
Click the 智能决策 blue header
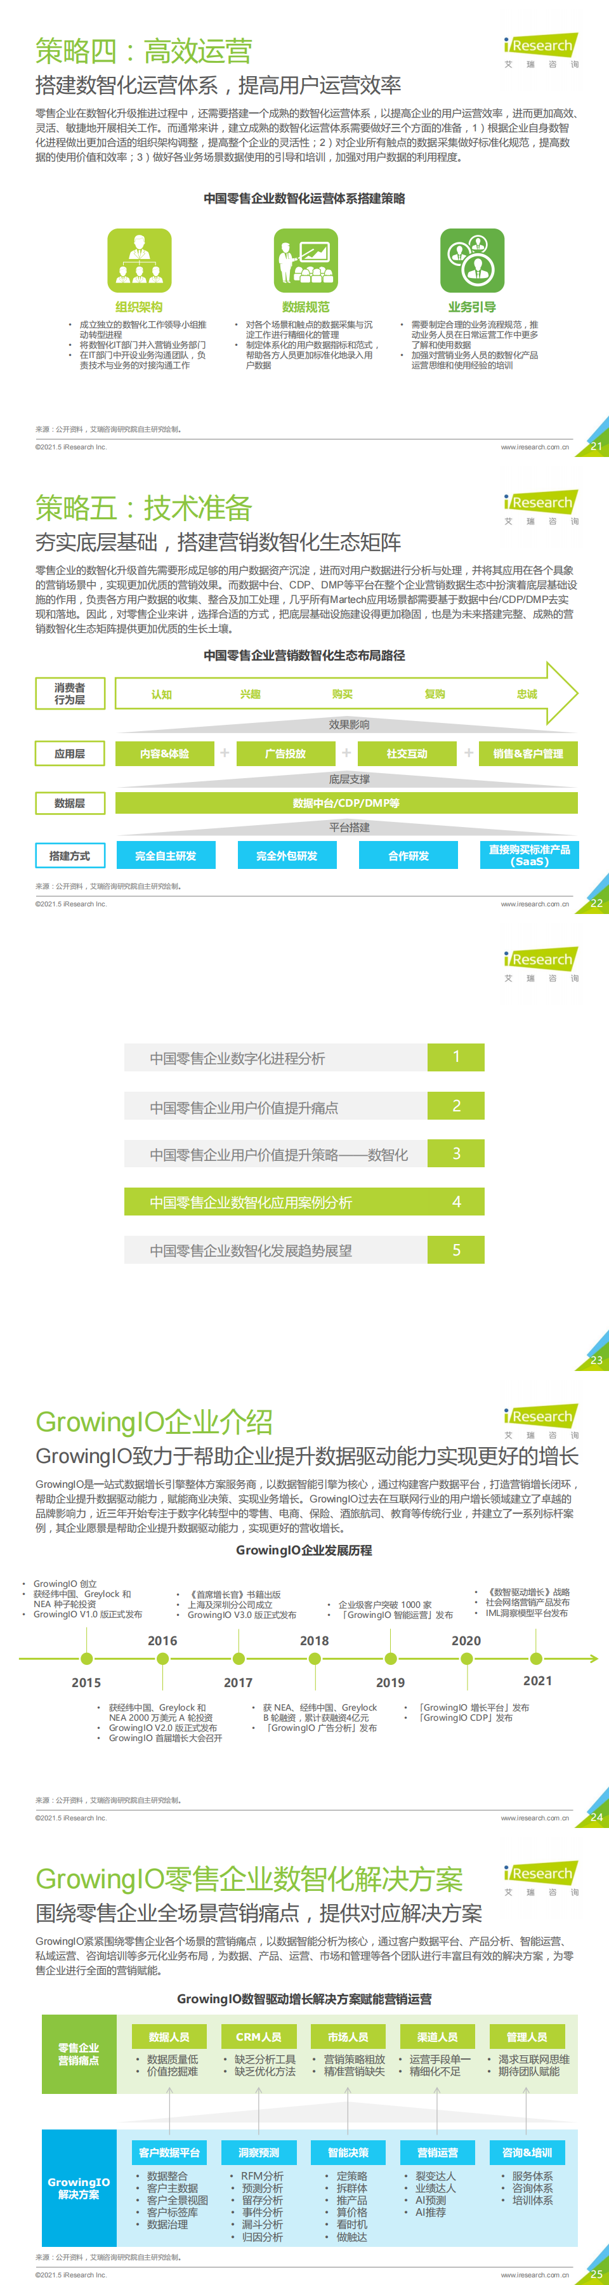pos(348,2153)
